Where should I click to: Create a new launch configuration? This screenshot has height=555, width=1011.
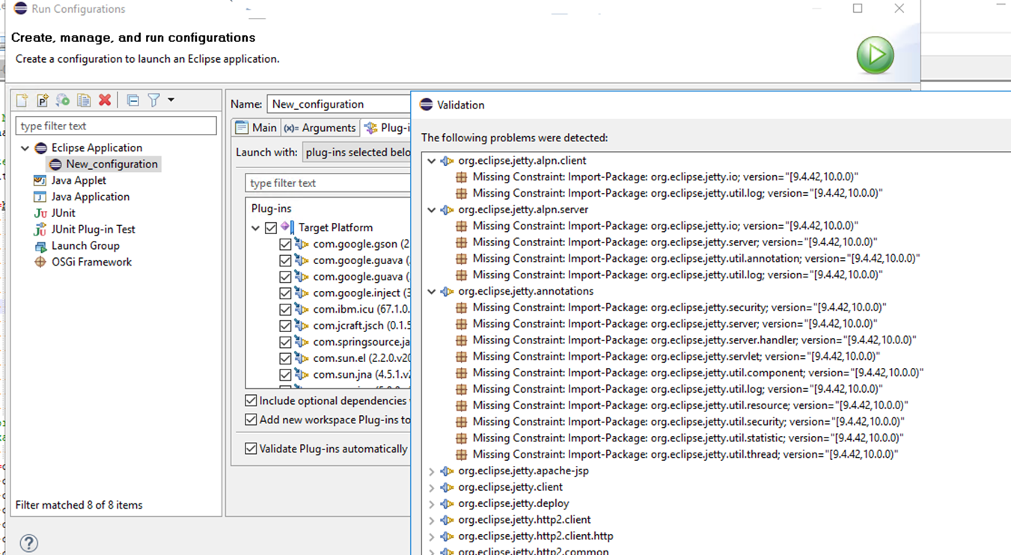pos(22,100)
